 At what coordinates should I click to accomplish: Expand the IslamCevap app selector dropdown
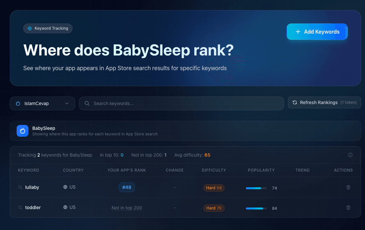(x=67, y=103)
